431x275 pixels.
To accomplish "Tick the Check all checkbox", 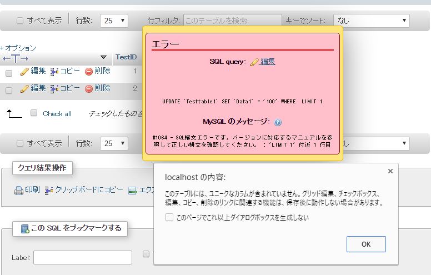I will pos(34,113).
